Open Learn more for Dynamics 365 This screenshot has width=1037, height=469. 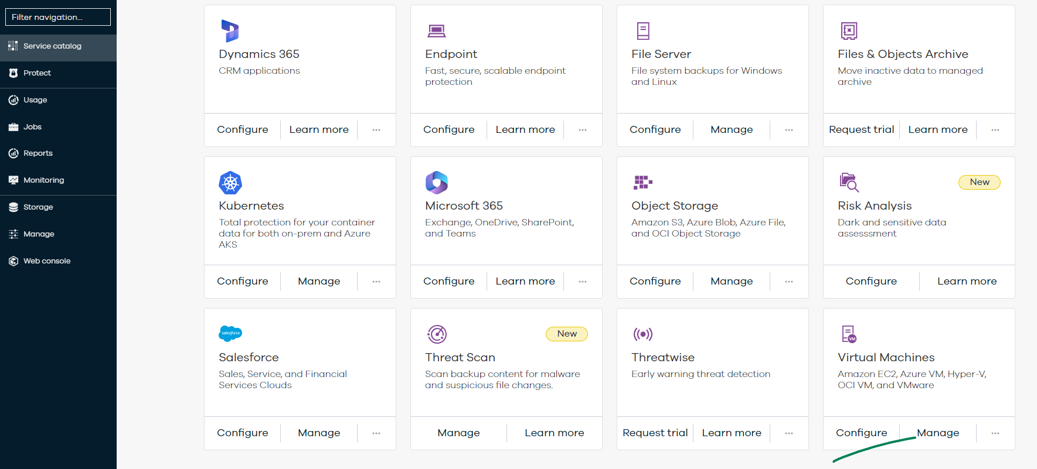click(x=319, y=130)
